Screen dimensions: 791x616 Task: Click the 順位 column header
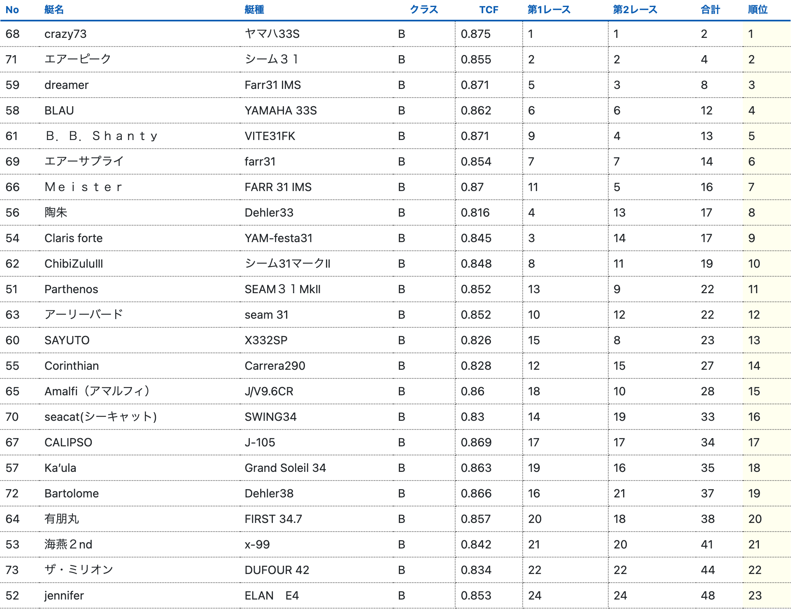[x=757, y=10]
